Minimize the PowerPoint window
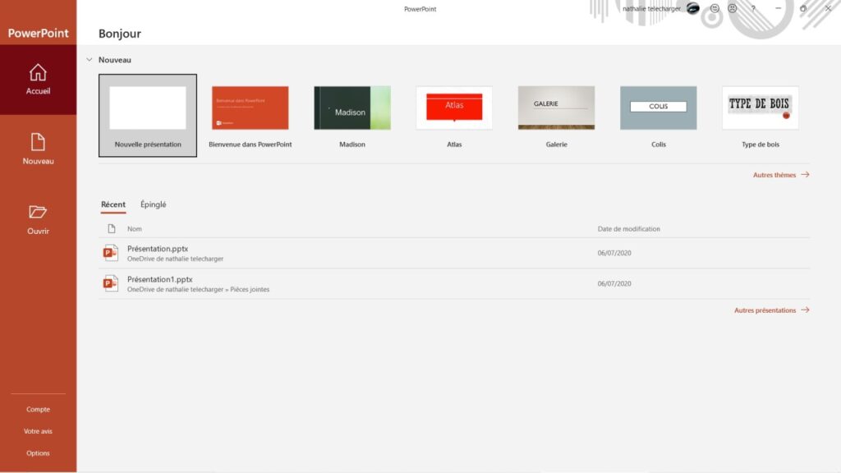Image resolution: width=841 pixels, height=473 pixels. coord(779,8)
